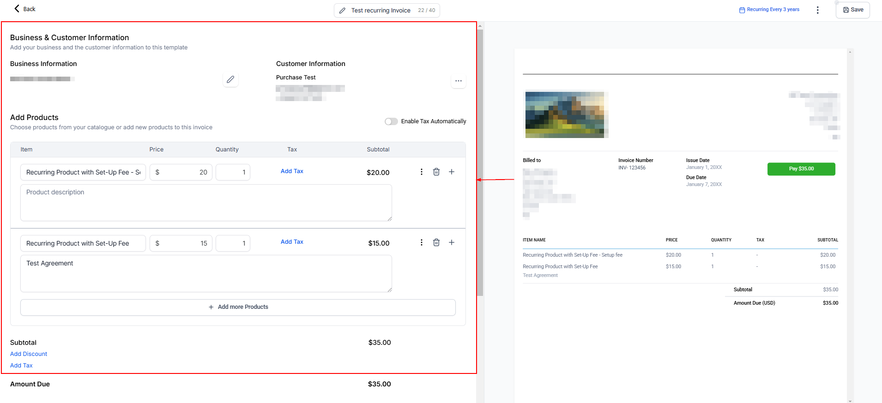This screenshot has width=882, height=403.
Task: Edit business information with pencil icon
Action: [x=230, y=79]
